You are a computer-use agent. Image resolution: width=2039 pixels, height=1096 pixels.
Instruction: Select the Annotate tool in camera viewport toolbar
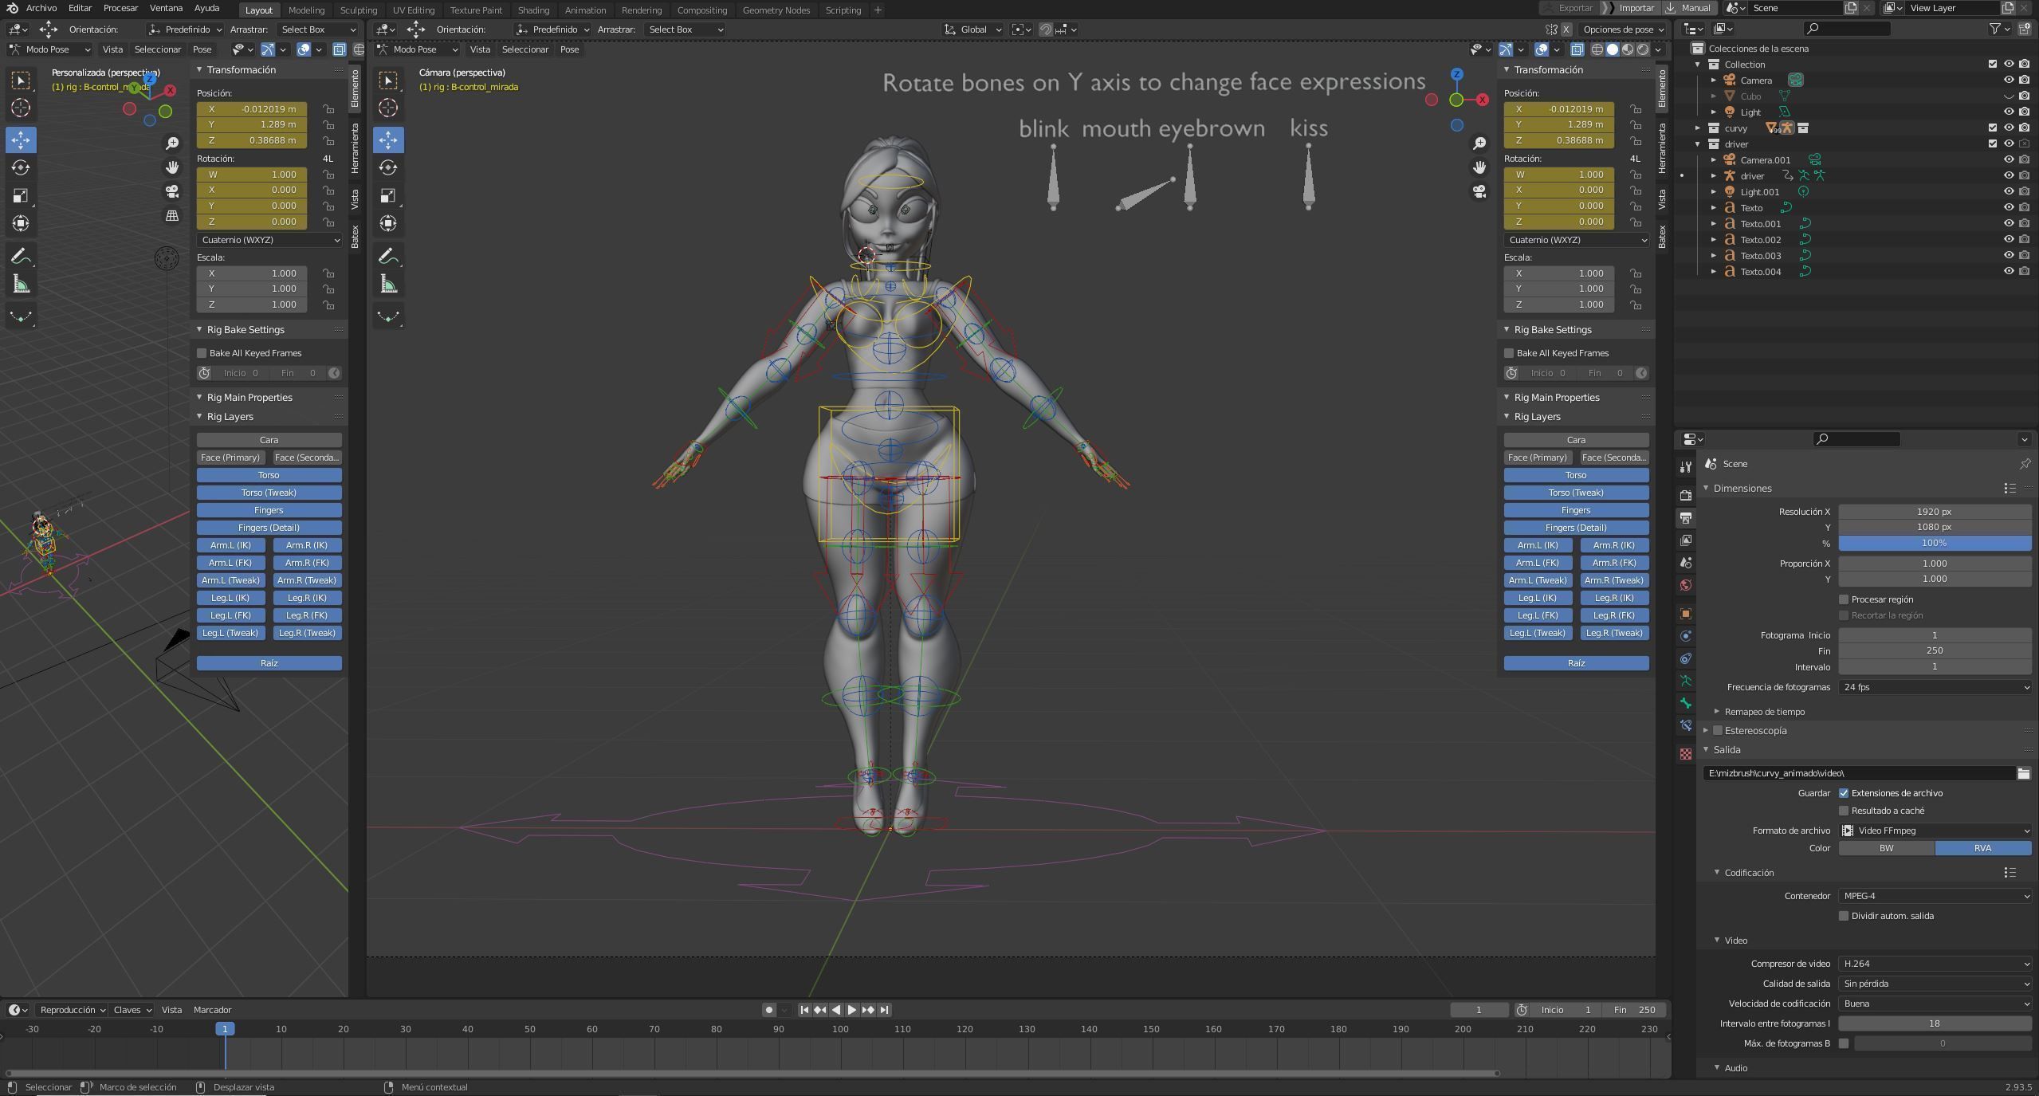point(388,256)
